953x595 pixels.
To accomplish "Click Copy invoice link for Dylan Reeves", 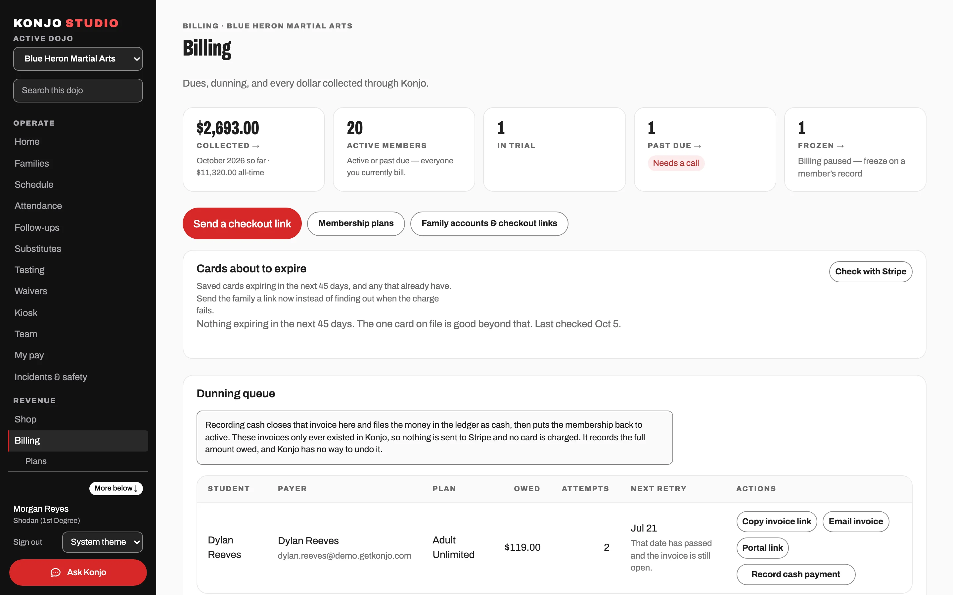I will [x=776, y=521].
